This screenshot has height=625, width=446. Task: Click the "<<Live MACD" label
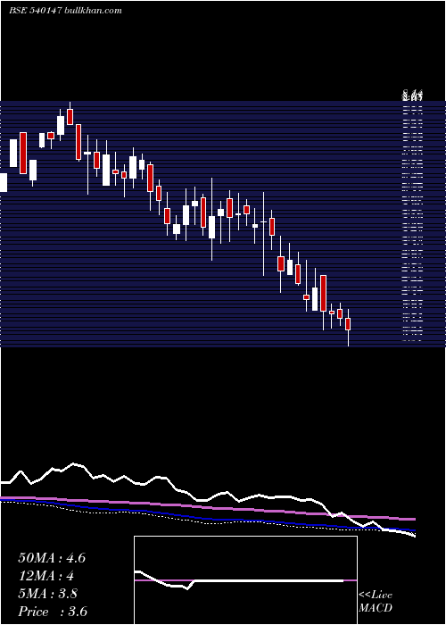click(x=376, y=602)
